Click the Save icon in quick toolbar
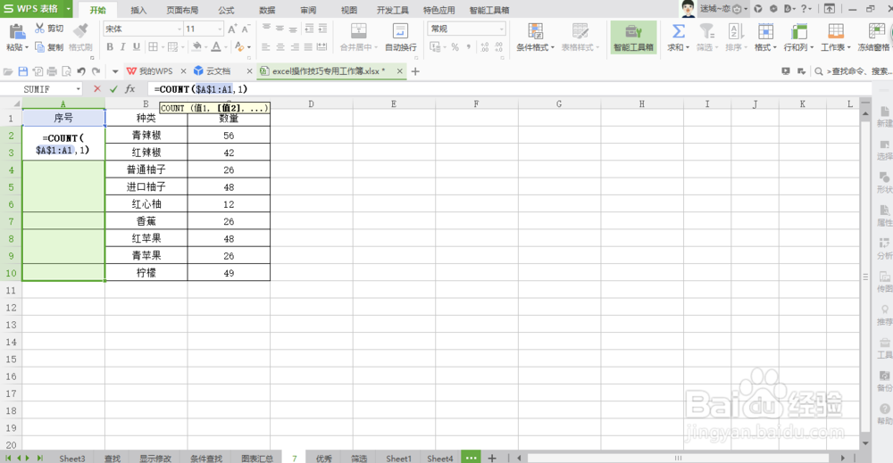Viewport: 893px width, 463px height. 23,71
